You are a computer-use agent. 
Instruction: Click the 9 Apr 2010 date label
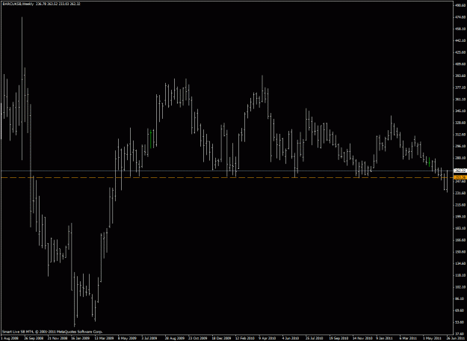[267, 339]
